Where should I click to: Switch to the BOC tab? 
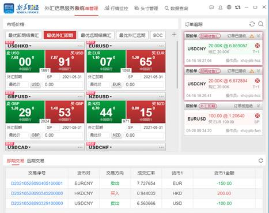click(x=158, y=35)
